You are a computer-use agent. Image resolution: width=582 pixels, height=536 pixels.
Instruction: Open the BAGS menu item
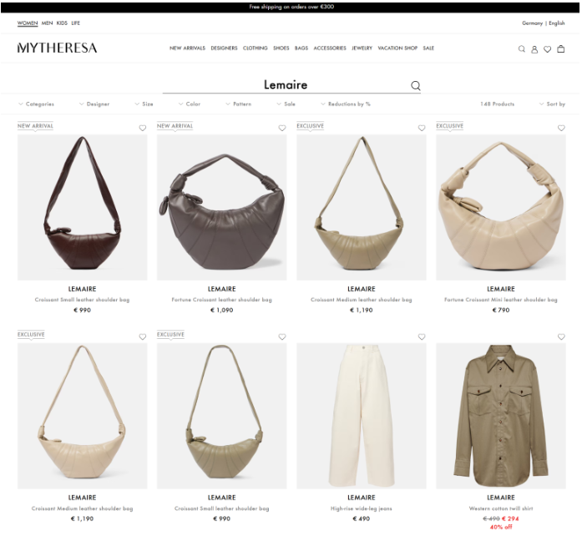point(301,48)
